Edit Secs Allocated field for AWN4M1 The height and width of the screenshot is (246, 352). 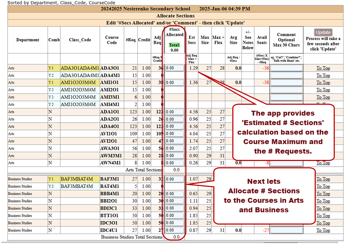click(174, 163)
